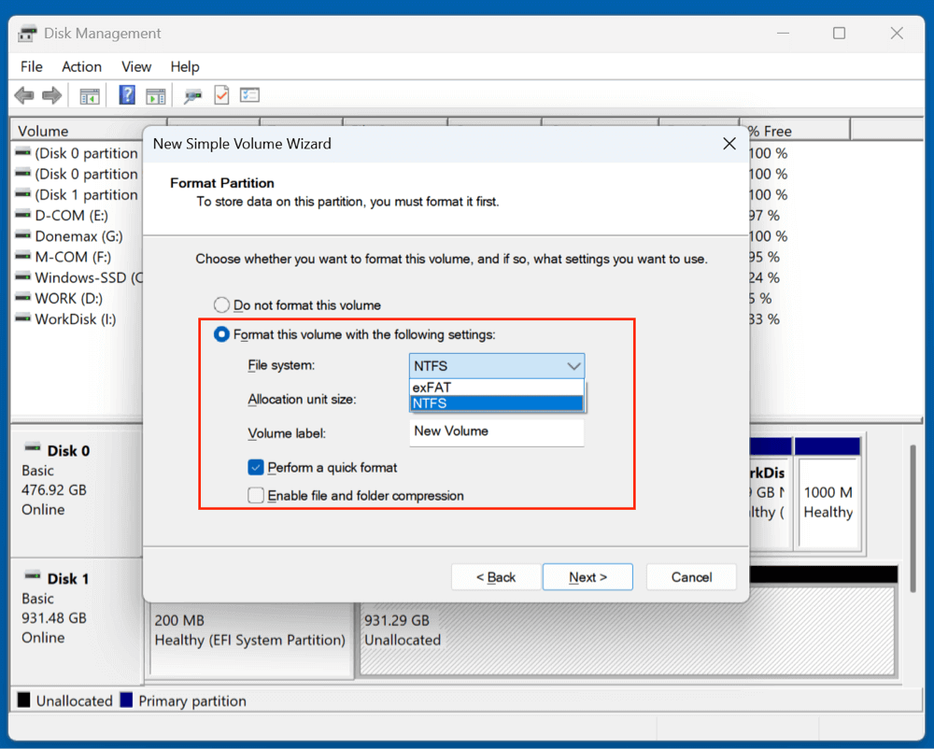Click the Back arrow toolbar icon
The image size is (934, 749).
coord(24,95)
